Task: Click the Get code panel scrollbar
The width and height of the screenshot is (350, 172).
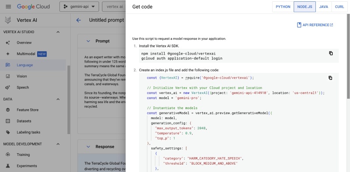Action: 348,56
